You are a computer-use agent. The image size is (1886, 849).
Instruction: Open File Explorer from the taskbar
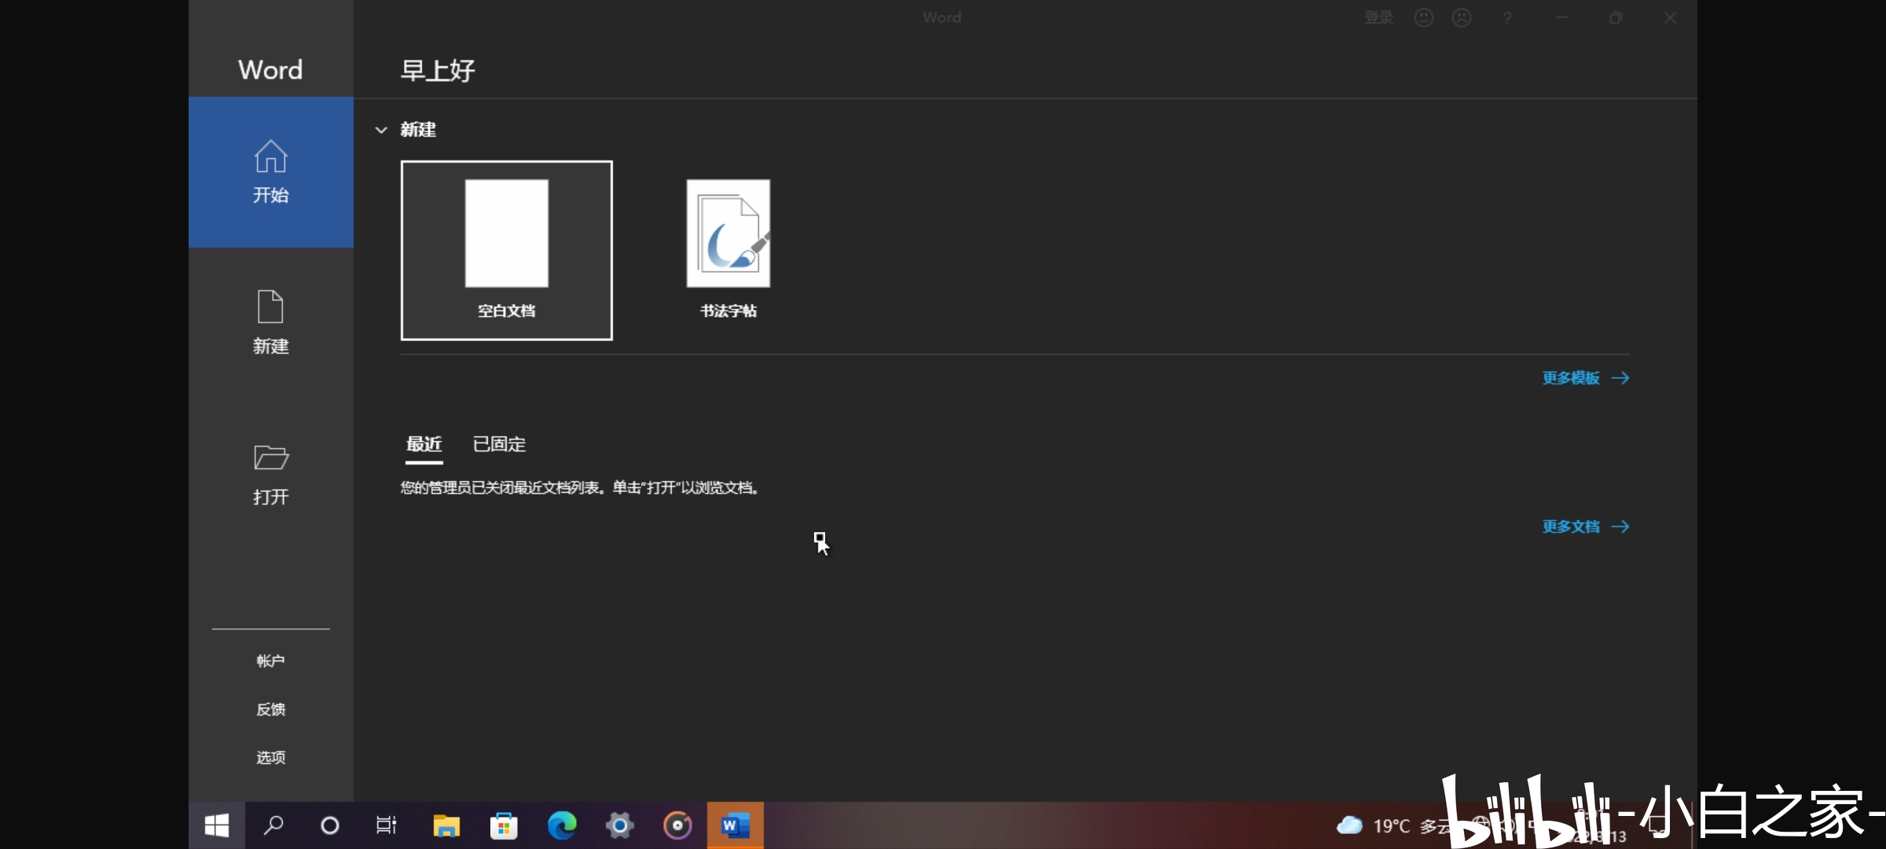click(446, 825)
